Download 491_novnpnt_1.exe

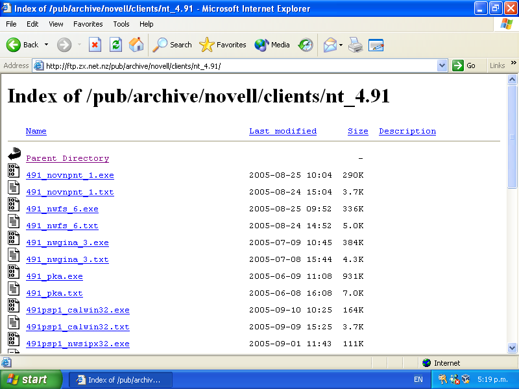pyautogui.click(x=70, y=175)
